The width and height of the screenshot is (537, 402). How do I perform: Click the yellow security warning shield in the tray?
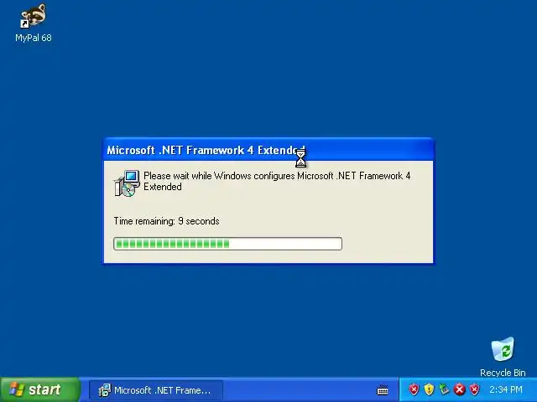(x=429, y=389)
